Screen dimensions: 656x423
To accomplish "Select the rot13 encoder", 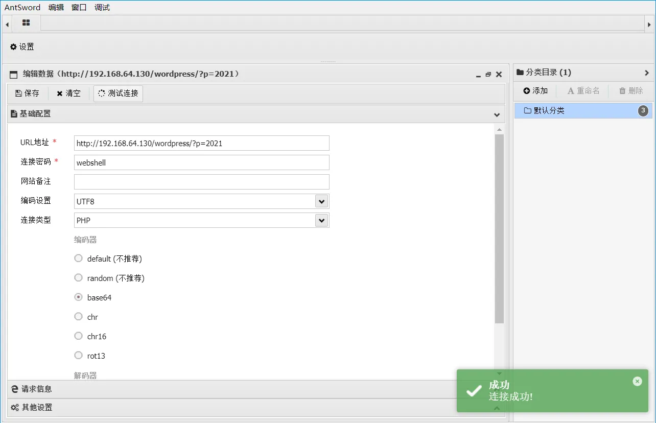I will click(x=78, y=356).
